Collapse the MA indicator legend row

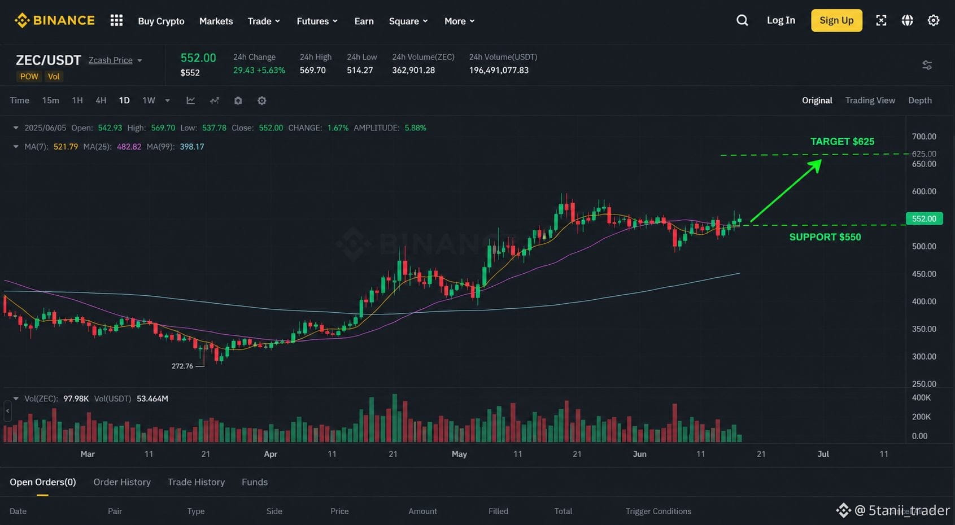[16, 147]
